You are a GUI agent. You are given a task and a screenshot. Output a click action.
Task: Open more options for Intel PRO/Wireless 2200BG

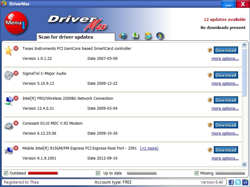[x=225, y=108]
